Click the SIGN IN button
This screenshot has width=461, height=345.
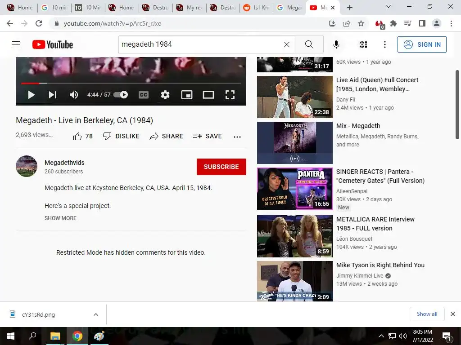421,44
